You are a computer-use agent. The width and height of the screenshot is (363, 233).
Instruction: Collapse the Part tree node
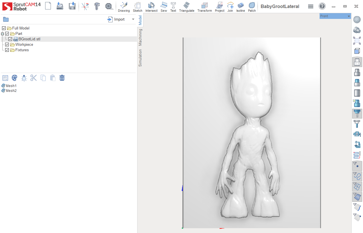pos(3,34)
